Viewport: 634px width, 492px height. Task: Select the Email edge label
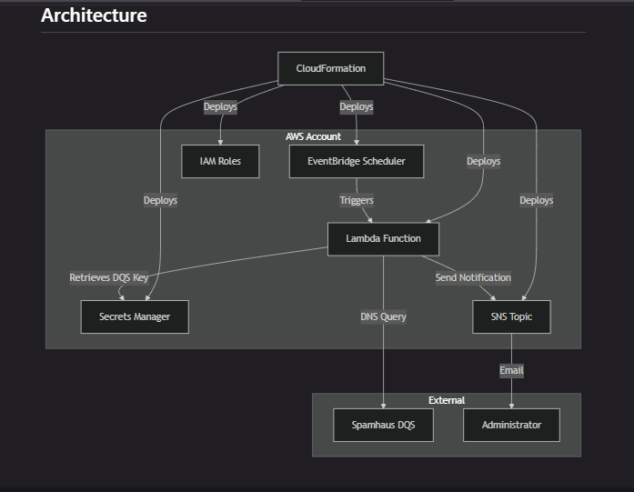(x=511, y=370)
